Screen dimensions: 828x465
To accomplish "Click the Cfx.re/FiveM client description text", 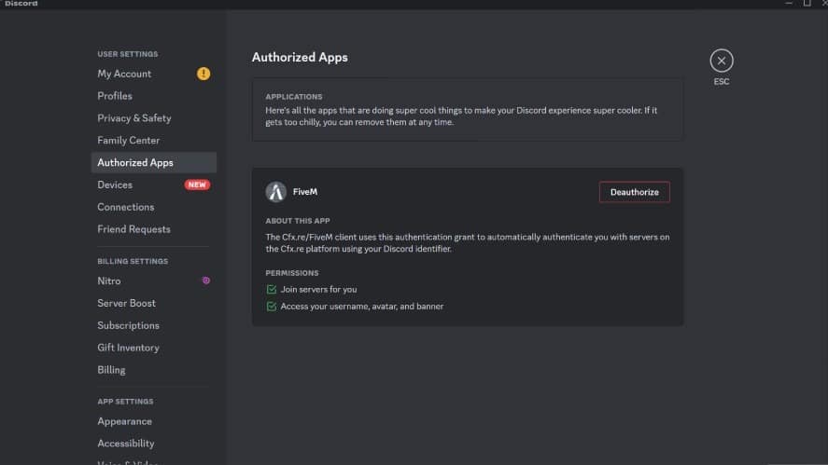I will coord(468,243).
